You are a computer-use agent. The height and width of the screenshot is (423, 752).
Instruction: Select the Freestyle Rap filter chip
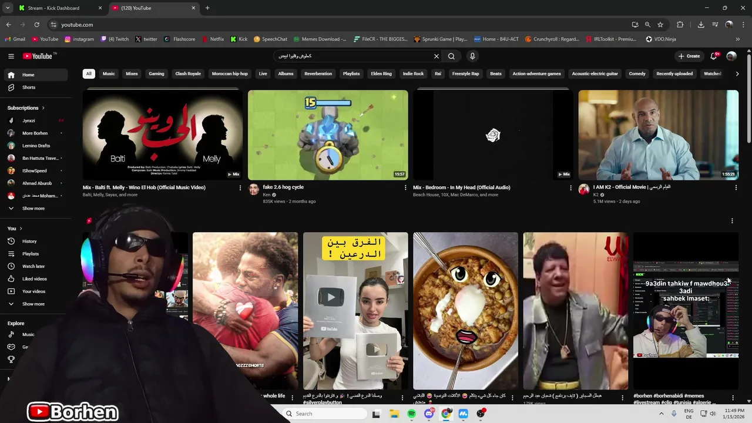point(465,74)
